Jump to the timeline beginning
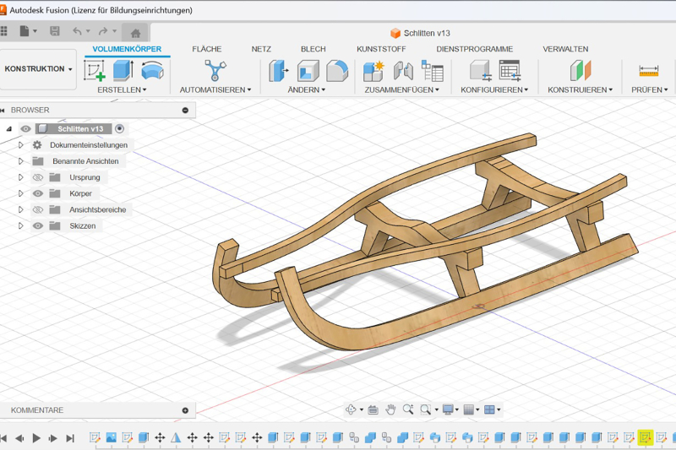Image resolution: width=676 pixels, height=450 pixels. [3, 438]
